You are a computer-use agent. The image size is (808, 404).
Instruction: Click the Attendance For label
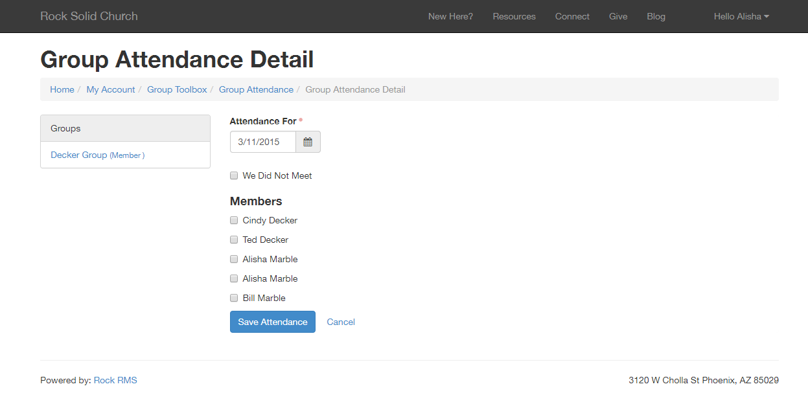click(x=263, y=121)
